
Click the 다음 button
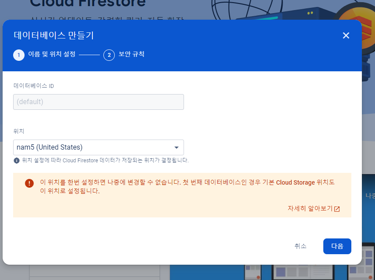[337, 246]
